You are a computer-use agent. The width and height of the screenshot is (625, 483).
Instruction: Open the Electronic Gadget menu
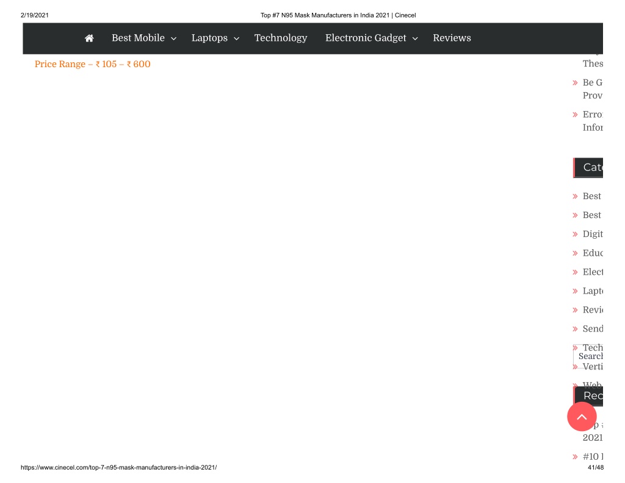click(x=366, y=38)
